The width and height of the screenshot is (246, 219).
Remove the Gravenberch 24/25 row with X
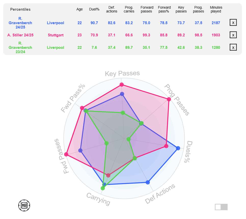[x=233, y=23]
